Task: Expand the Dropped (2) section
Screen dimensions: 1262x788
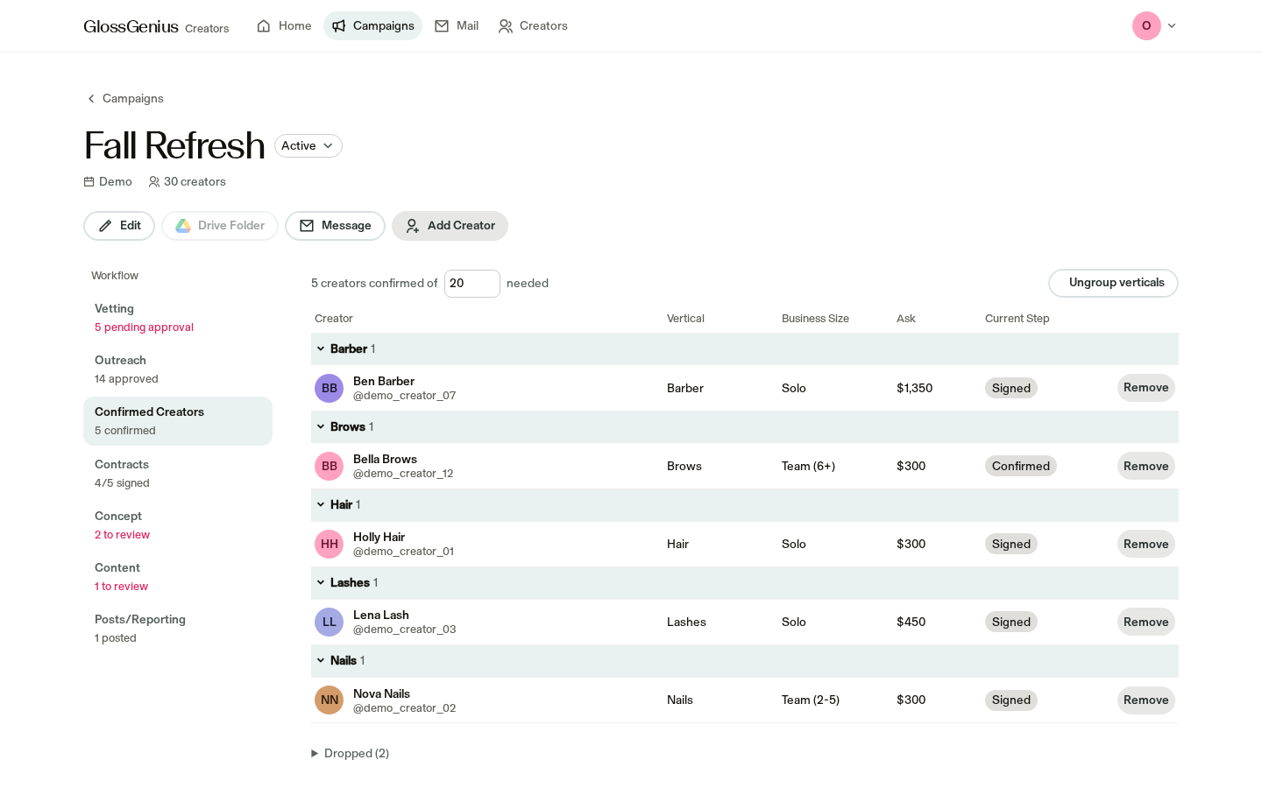Action: pyautogui.click(x=351, y=754)
